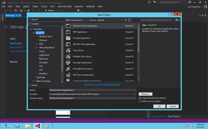Open File Explorer from the taskbar
Viewport: 208px width, 129px height.
[x=28, y=126]
